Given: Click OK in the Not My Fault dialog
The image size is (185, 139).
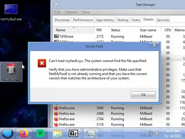Looking at the screenshot, I should (x=143, y=95).
